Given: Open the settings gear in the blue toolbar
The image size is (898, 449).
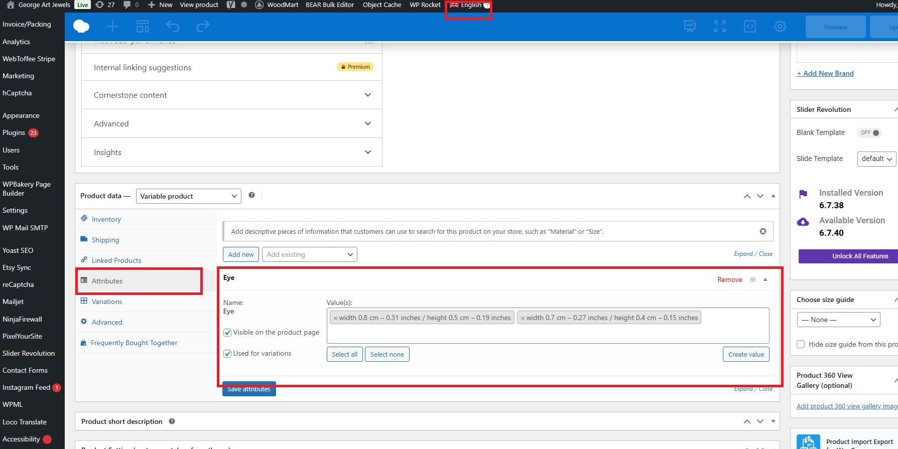Looking at the screenshot, I should click(780, 27).
